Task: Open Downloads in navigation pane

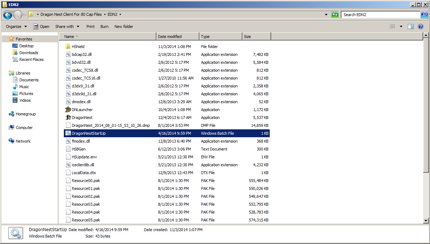Action: click(x=29, y=53)
